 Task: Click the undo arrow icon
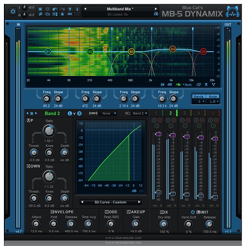pyautogui.click(x=55, y=9)
